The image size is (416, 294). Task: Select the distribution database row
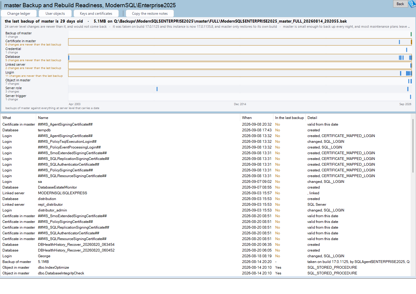point(206,199)
